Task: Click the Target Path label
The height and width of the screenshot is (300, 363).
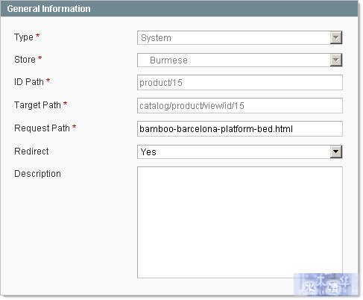Action: click(x=37, y=105)
